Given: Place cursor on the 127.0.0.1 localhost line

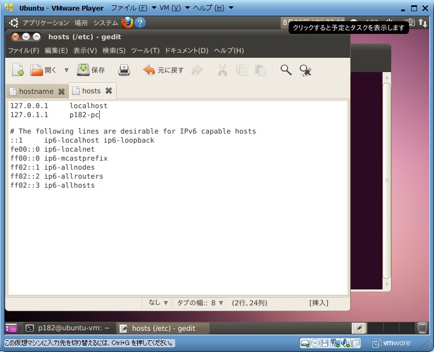Looking at the screenshot, I should [59, 105].
